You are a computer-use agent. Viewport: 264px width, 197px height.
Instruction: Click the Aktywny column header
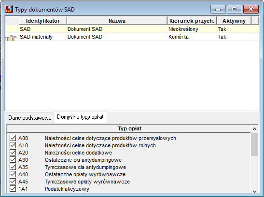(234, 21)
